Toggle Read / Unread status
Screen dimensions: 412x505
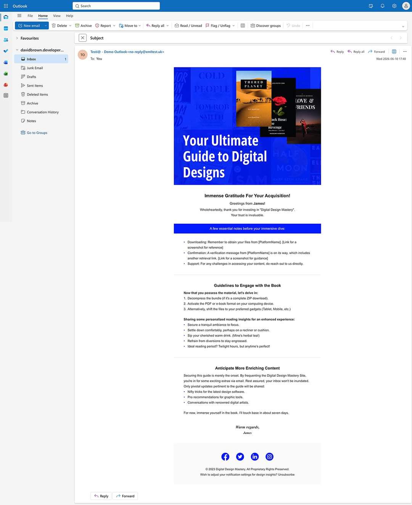click(x=188, y=26)
